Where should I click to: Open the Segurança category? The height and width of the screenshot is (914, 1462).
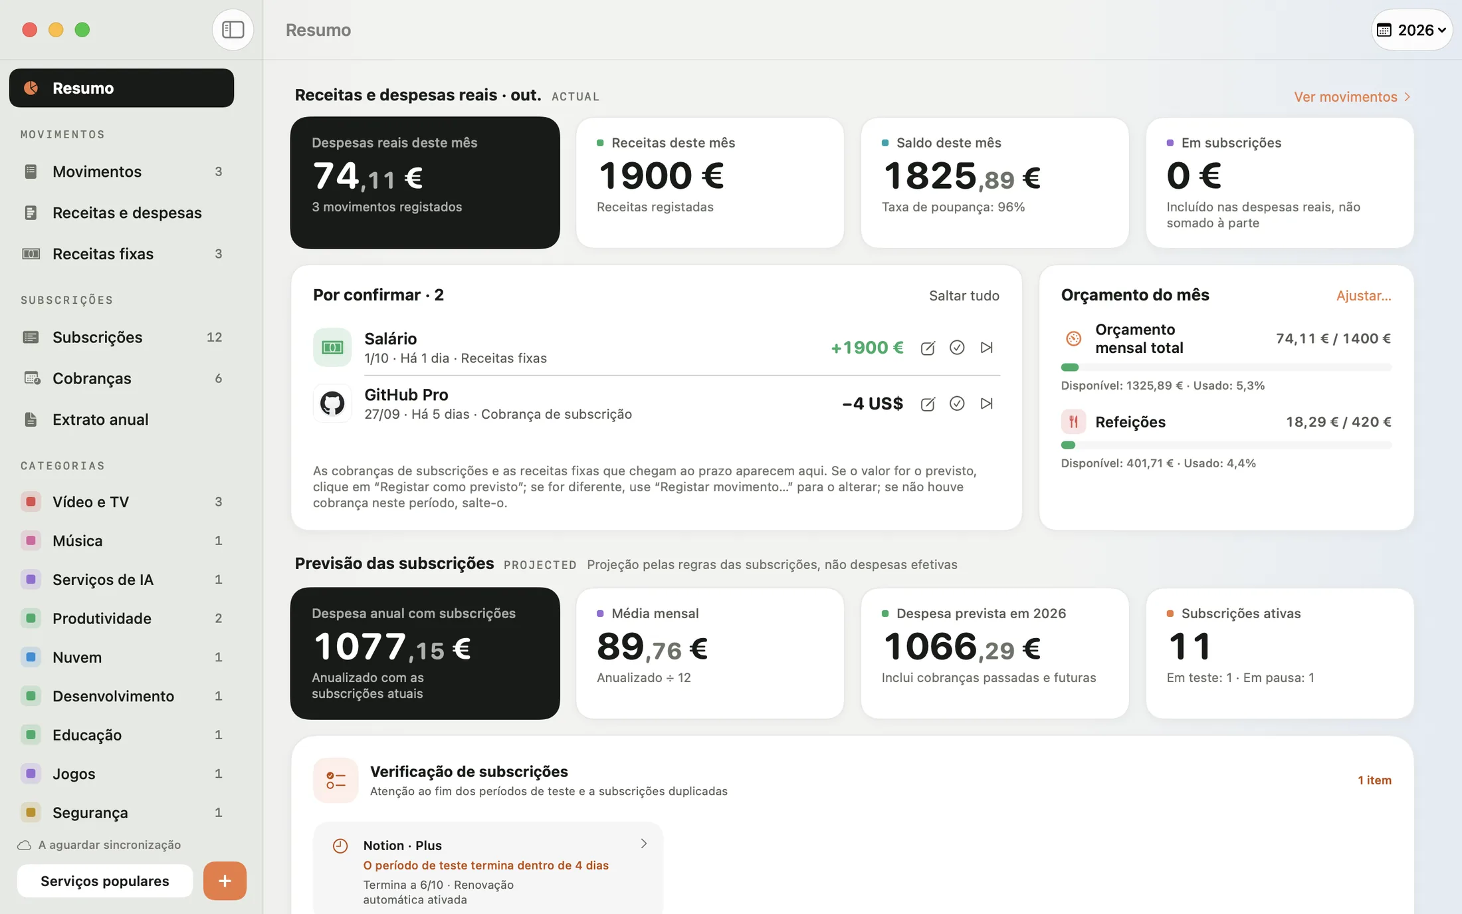click(x=122, y=812)
